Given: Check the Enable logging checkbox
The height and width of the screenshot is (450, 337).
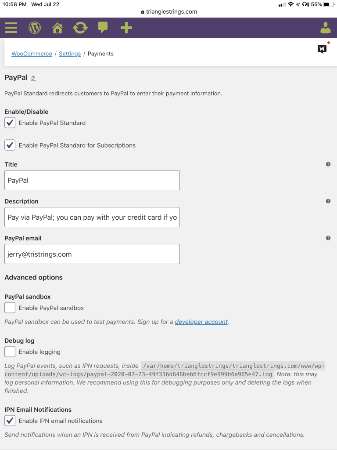Looking at the screenshot, I should pyautogui.click(x=10, y=352).
